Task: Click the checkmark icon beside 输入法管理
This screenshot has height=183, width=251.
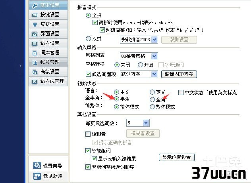Action: click(x=35, y=82)
